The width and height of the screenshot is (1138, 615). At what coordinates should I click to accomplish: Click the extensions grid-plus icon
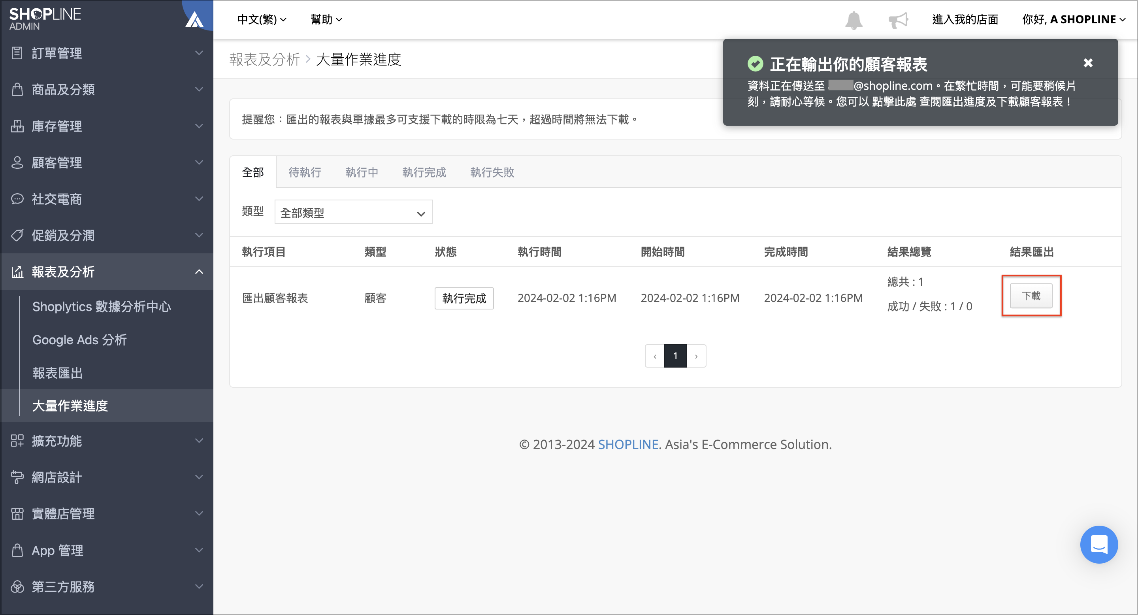[x=17, y=440]
